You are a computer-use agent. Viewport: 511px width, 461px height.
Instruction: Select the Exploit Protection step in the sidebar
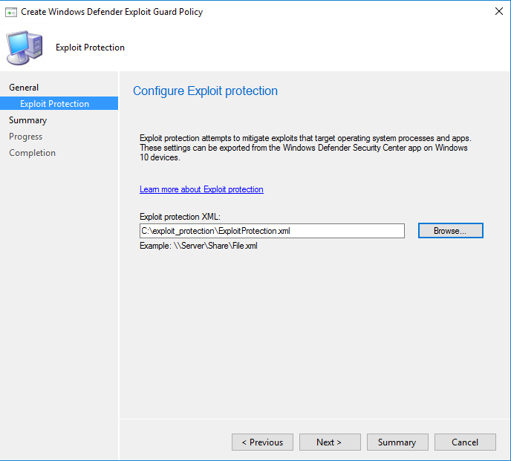[54, 104]
